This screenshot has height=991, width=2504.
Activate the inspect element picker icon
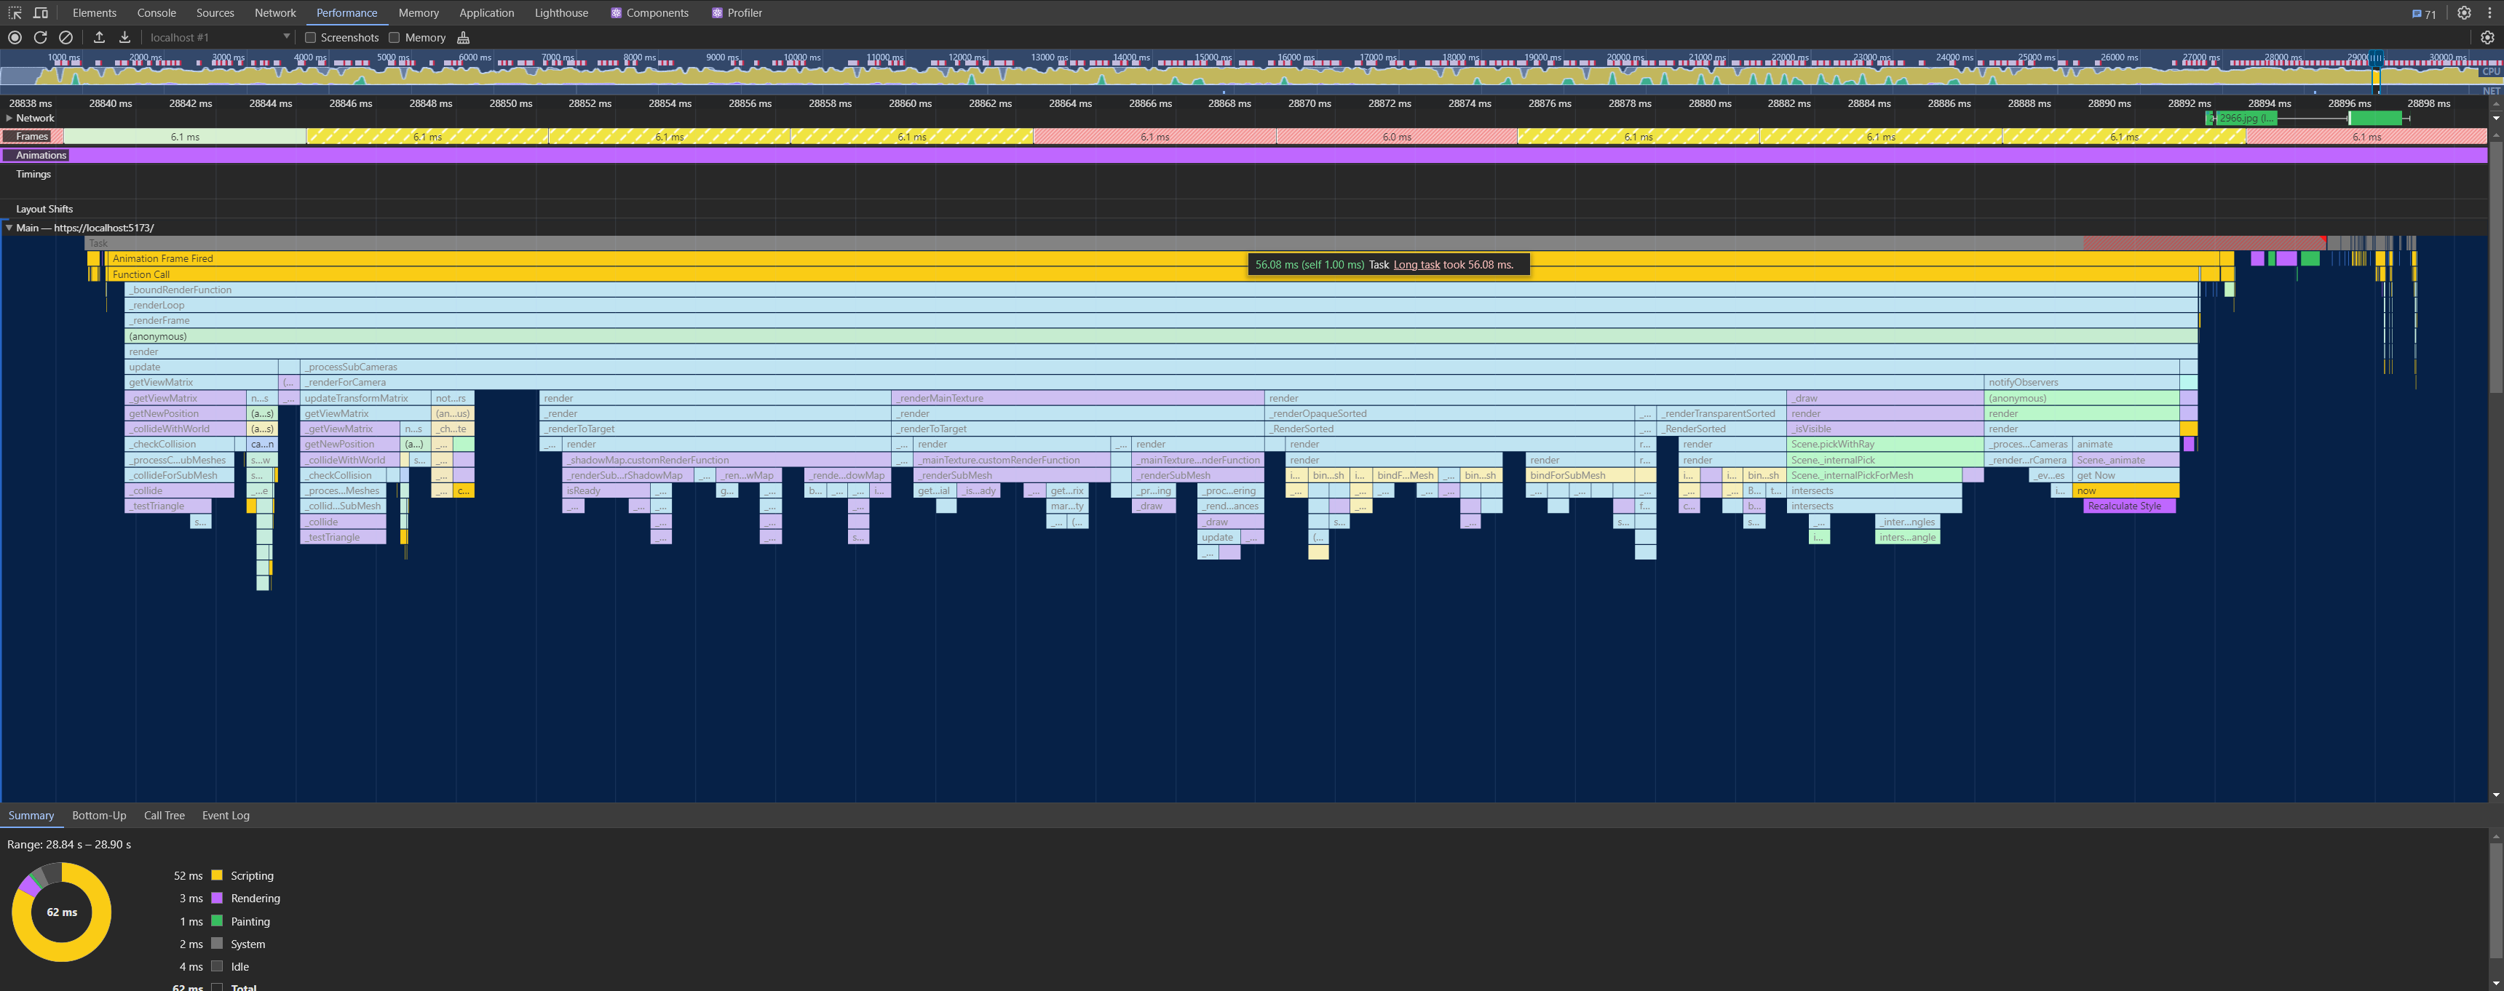tap(15, 12)
